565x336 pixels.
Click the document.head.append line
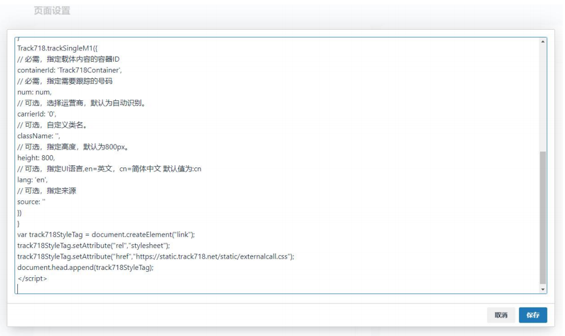(85, 267)
